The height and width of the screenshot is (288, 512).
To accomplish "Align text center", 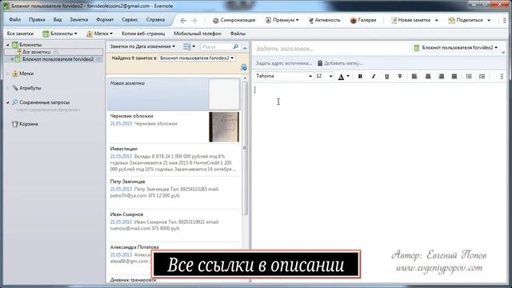I will pos(428,77).
